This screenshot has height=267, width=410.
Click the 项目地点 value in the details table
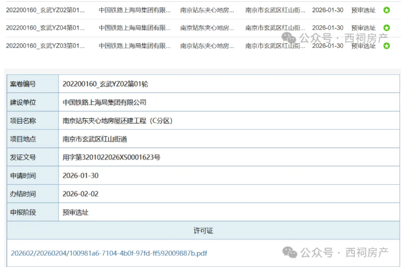[95, 139]
